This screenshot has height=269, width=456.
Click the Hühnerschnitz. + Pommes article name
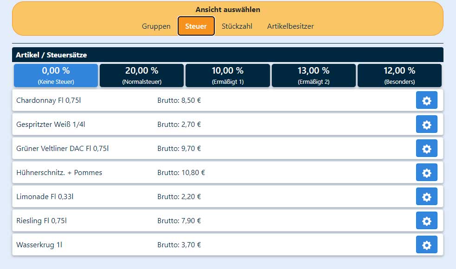(59, 173)
